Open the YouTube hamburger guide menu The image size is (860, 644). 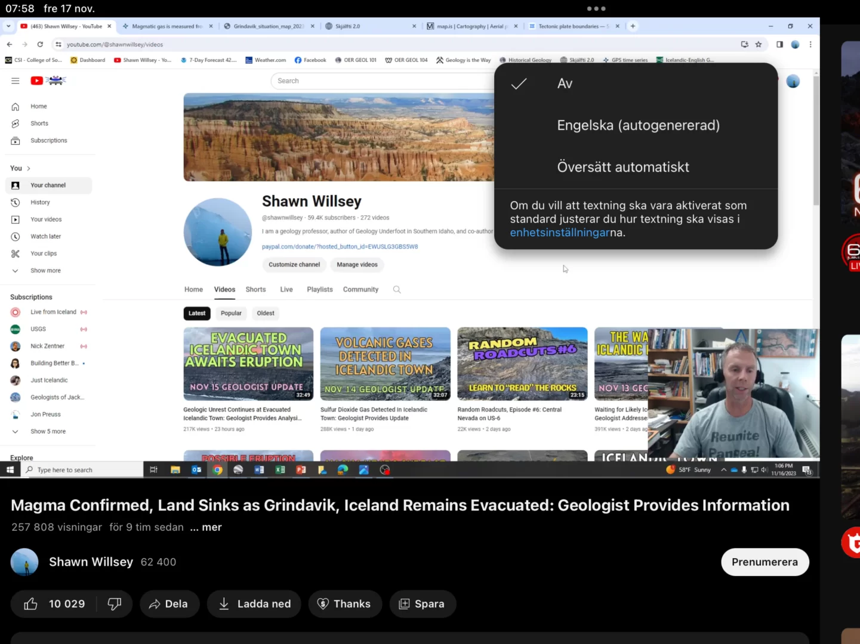point(16,81)
